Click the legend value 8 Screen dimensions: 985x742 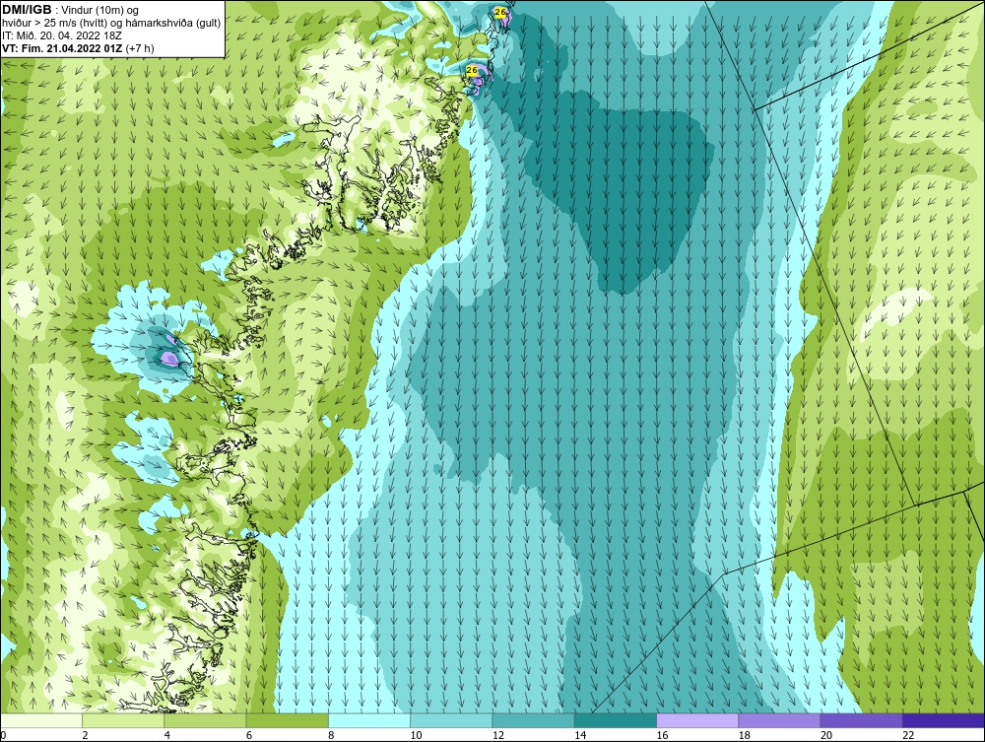coord(332,736)
